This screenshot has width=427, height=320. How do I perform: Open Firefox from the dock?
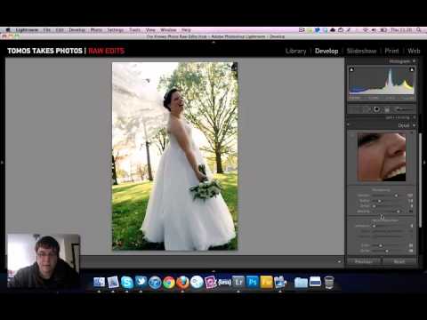(182, 282)
